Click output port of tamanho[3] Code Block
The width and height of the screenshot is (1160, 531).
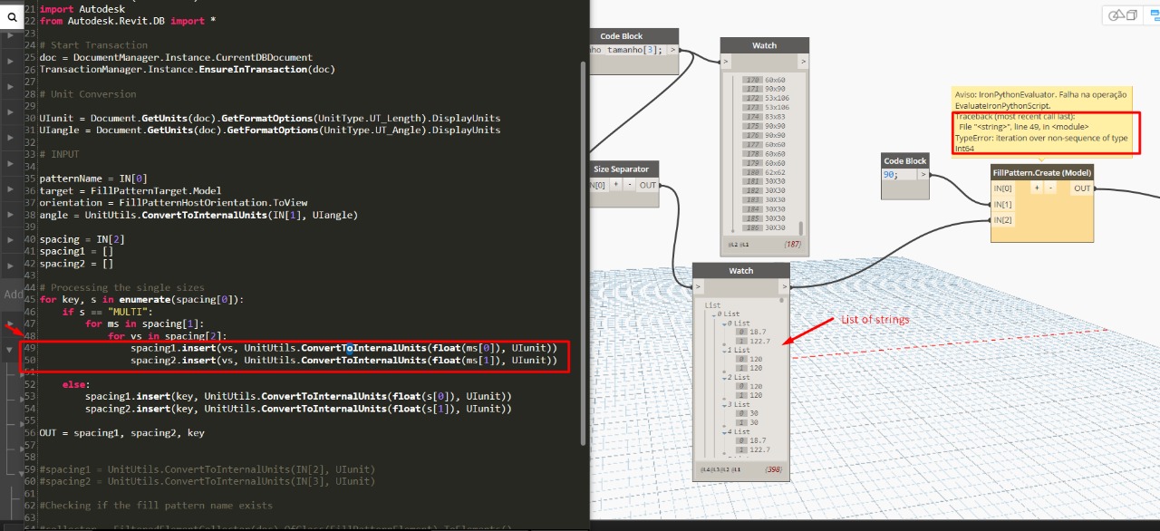(x=672, y=50)
